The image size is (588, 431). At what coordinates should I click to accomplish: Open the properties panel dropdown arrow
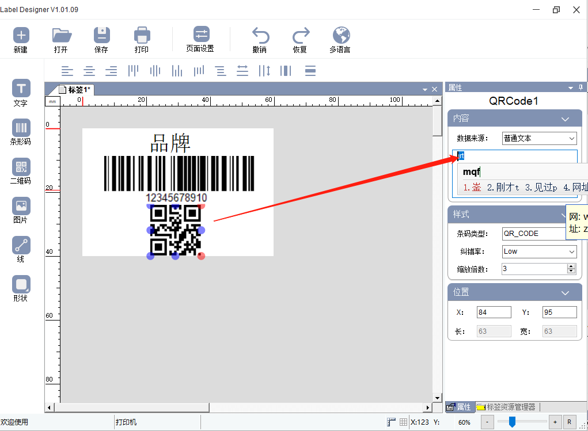(571, 87)
